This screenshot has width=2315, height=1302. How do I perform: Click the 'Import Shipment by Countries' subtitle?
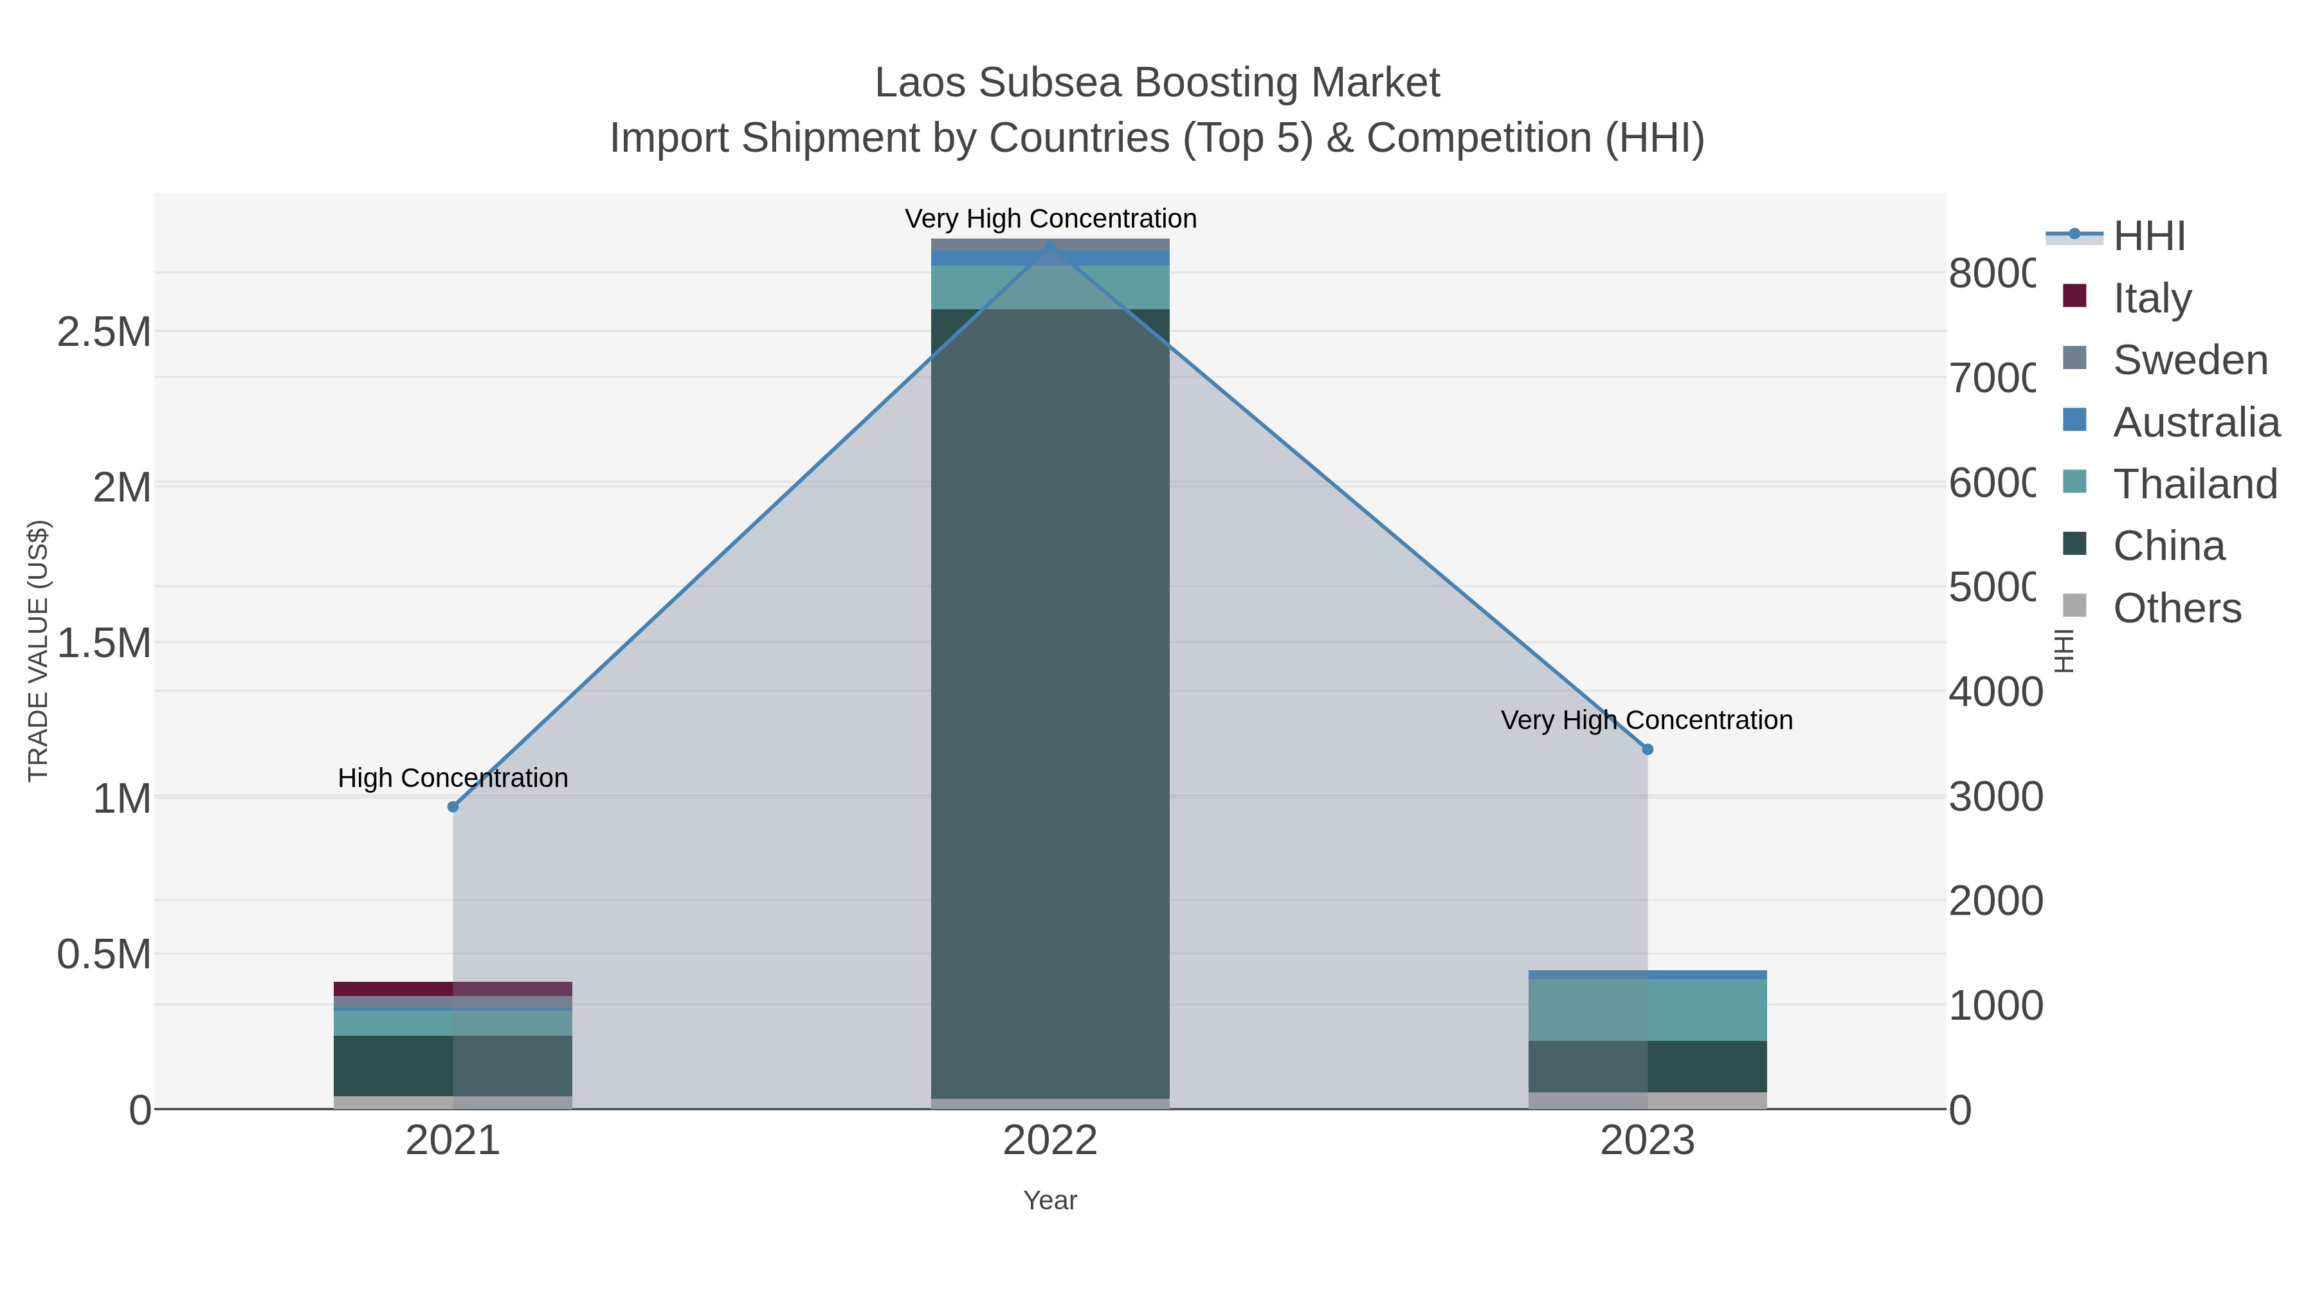click(1157, 138)
